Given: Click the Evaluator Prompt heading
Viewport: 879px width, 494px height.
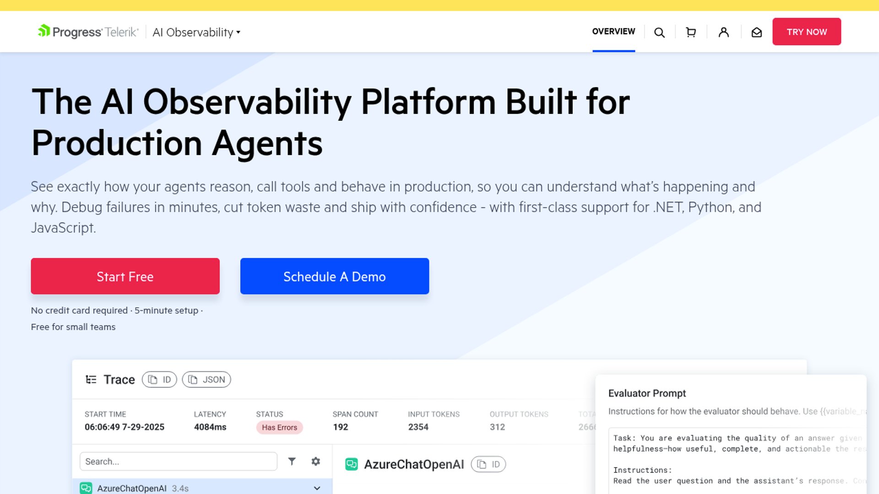Looking at the screenshot, I should point(647,393).
